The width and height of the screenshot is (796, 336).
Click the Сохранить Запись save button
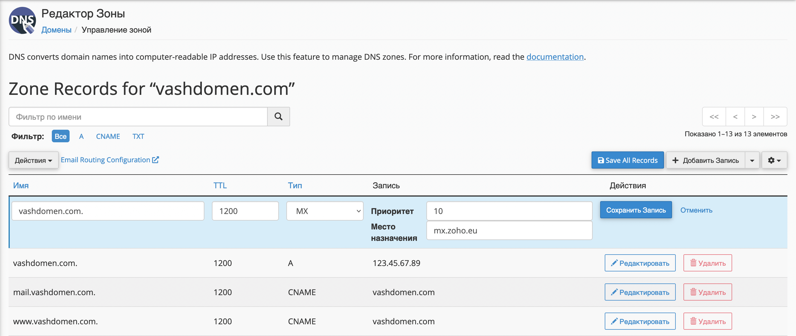(x=636, y=210)
